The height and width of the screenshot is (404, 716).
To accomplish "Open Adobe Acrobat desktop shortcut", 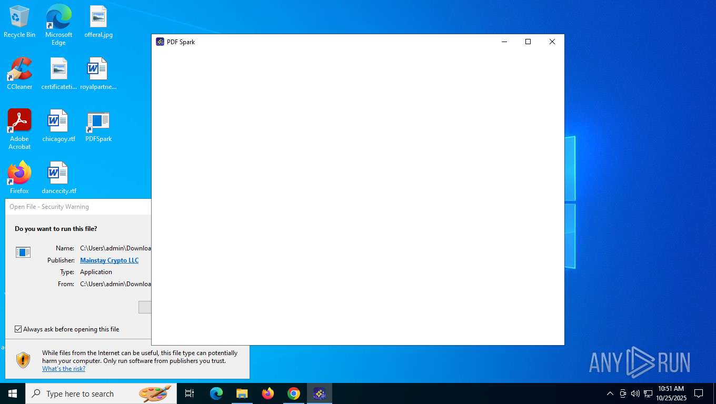I will coord(19,129).
